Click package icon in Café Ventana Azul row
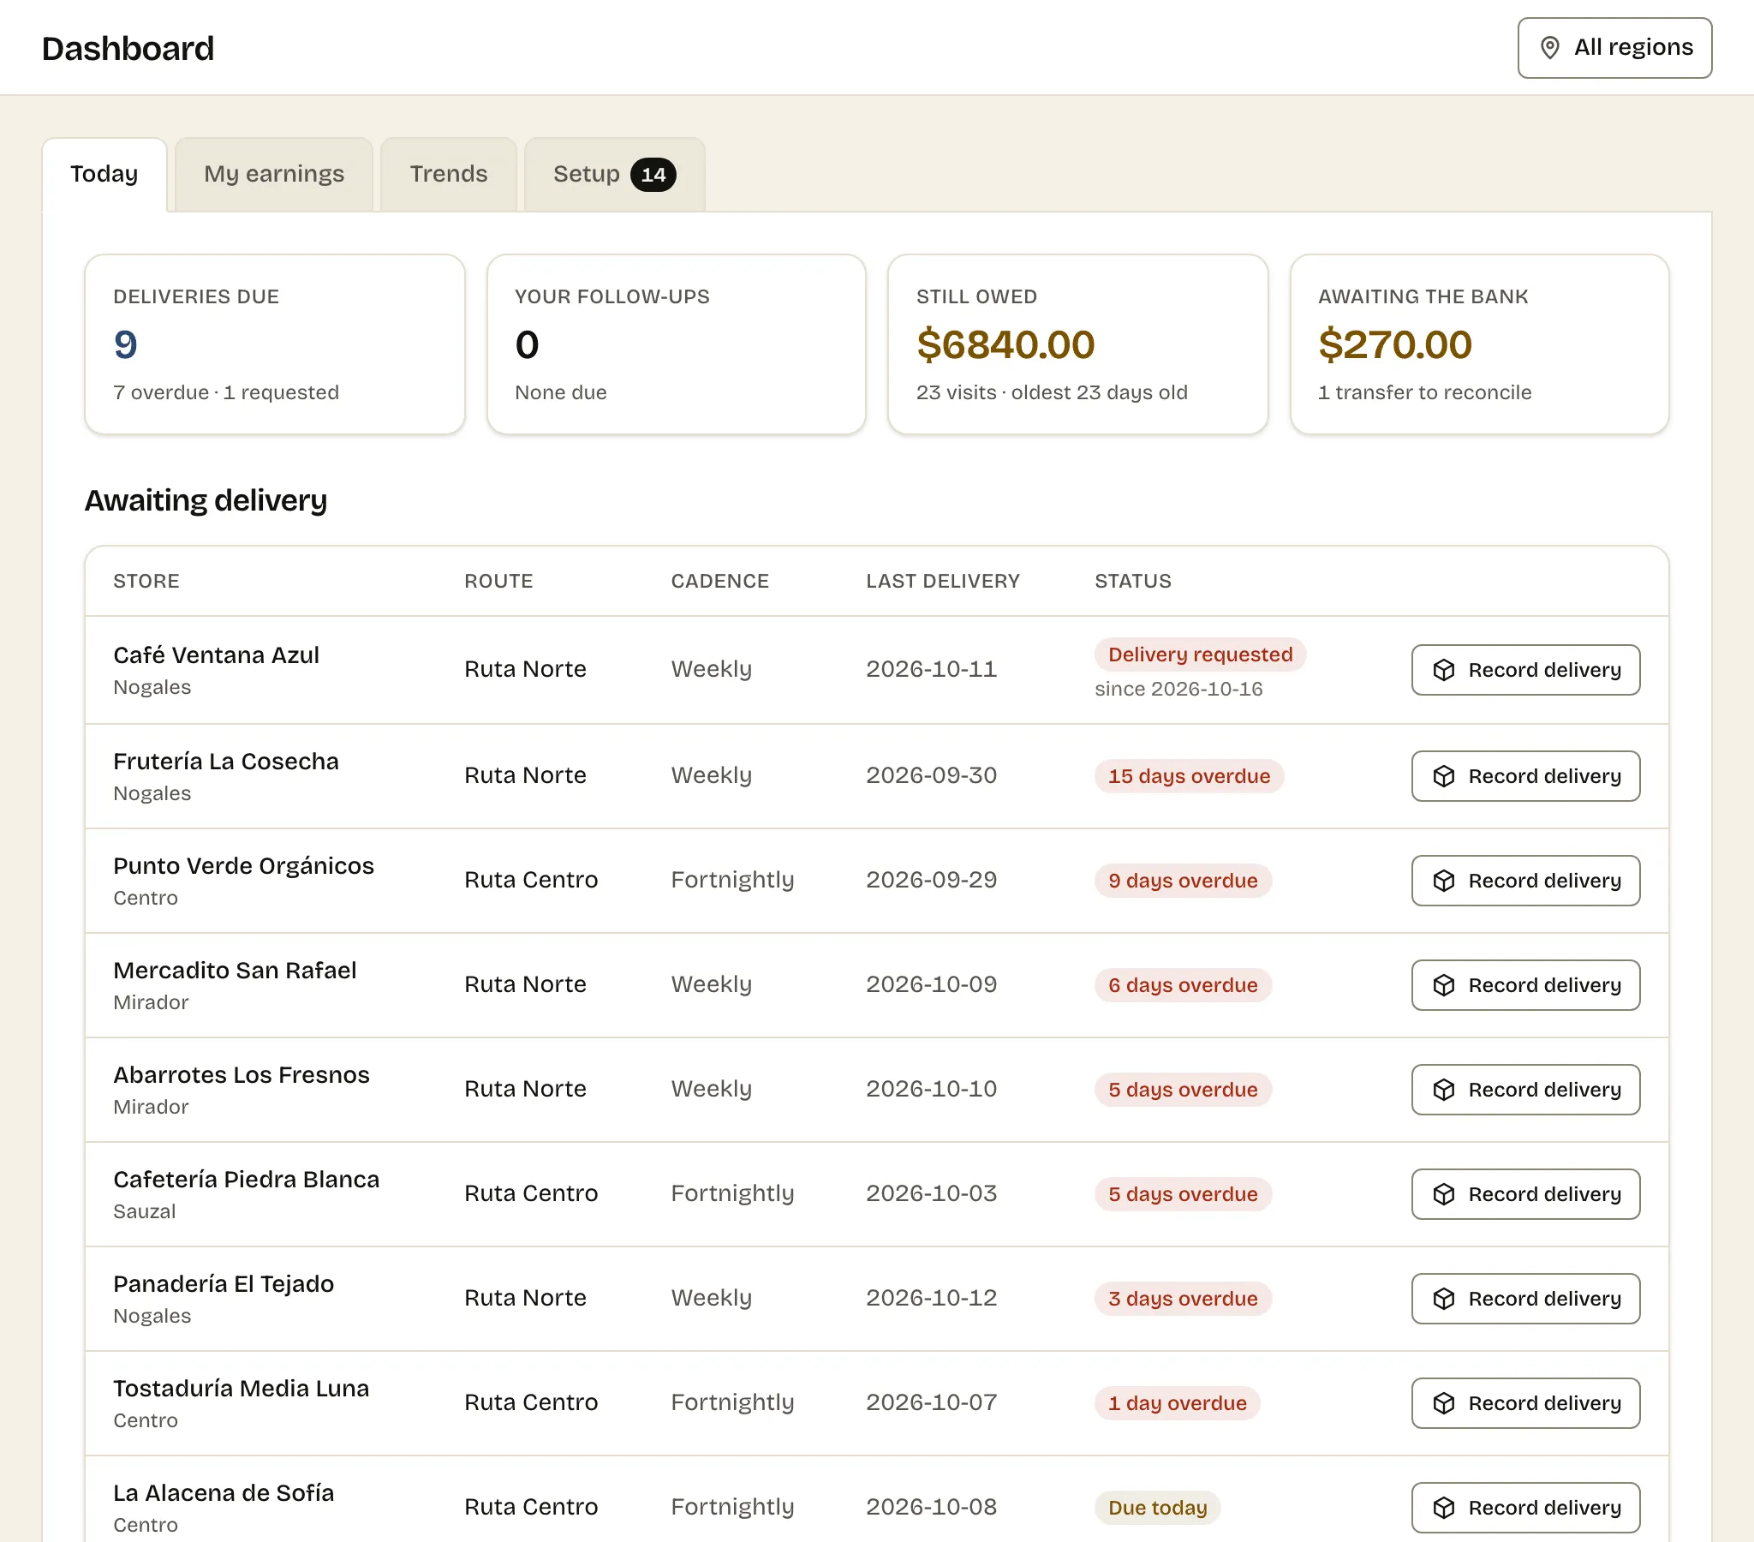The height and width of the screenshot is (1542, 1754). pyautogui.click(x=1443, y=671)
